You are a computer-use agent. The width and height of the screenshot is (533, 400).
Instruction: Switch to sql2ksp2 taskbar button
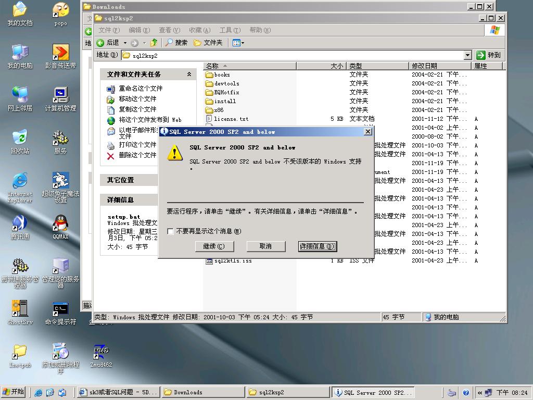[288, 392]
